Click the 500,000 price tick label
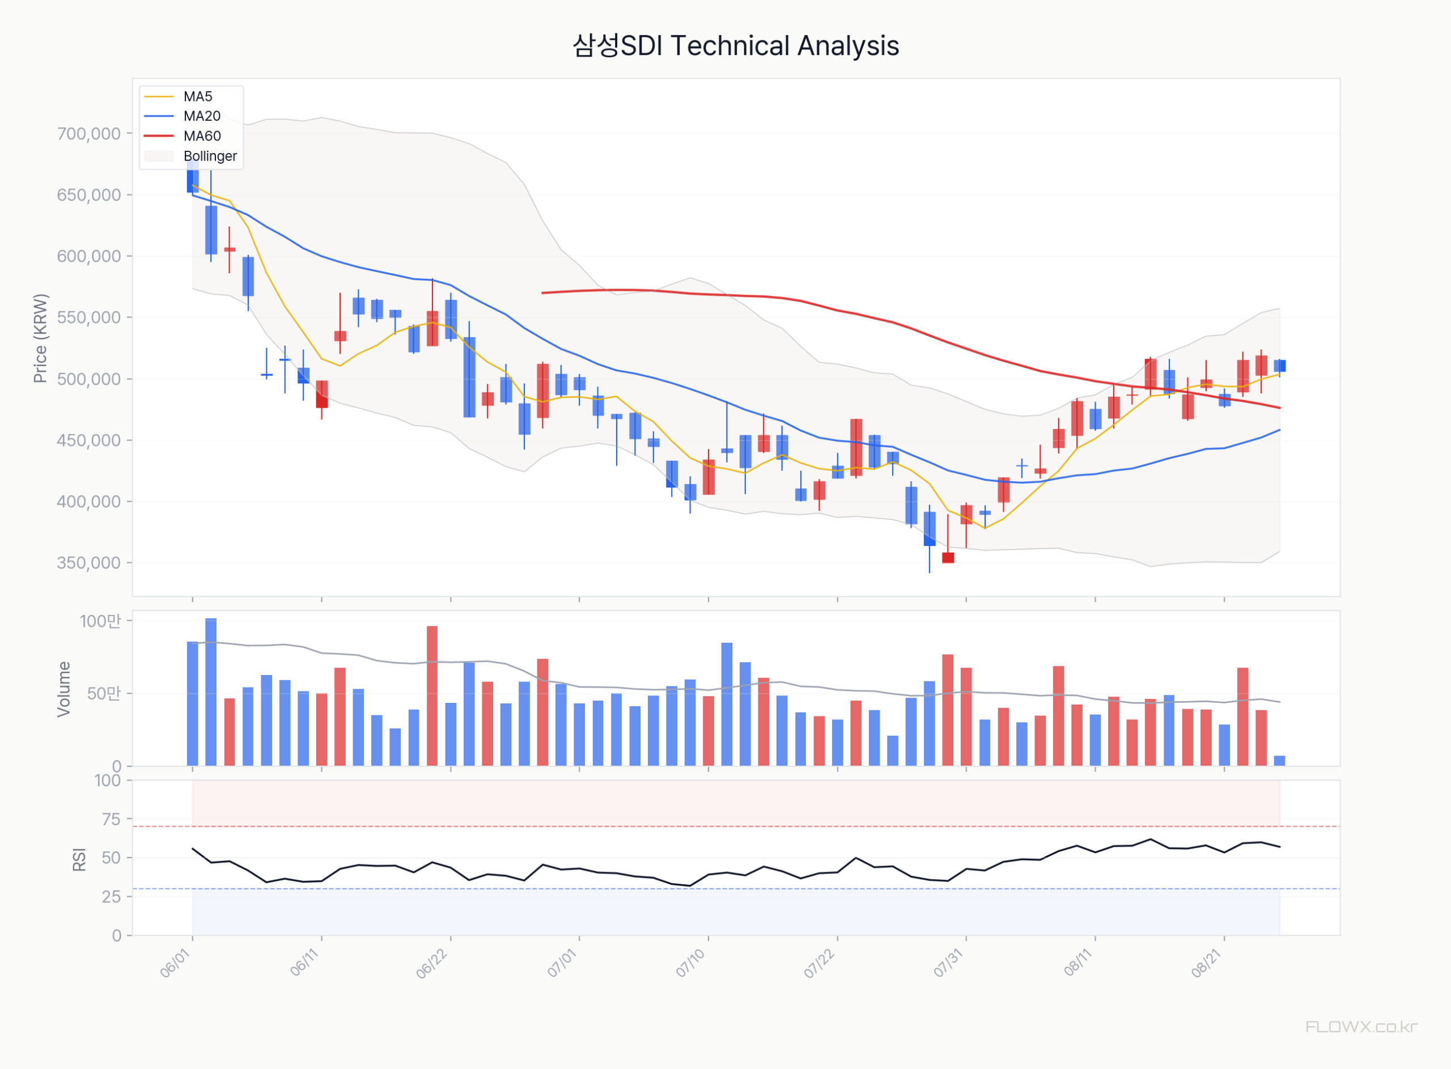Viewport: 1451px width, 1069px height. coord(88,379)
